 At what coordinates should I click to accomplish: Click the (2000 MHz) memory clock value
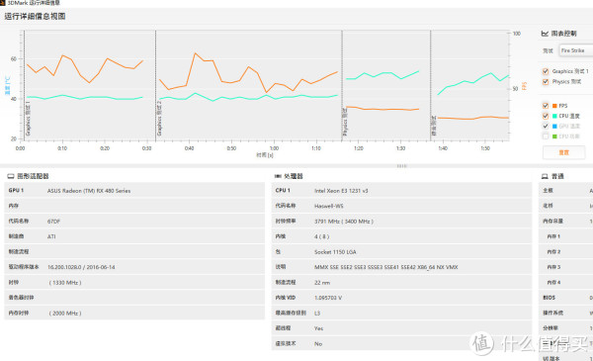tap(65, 314)
